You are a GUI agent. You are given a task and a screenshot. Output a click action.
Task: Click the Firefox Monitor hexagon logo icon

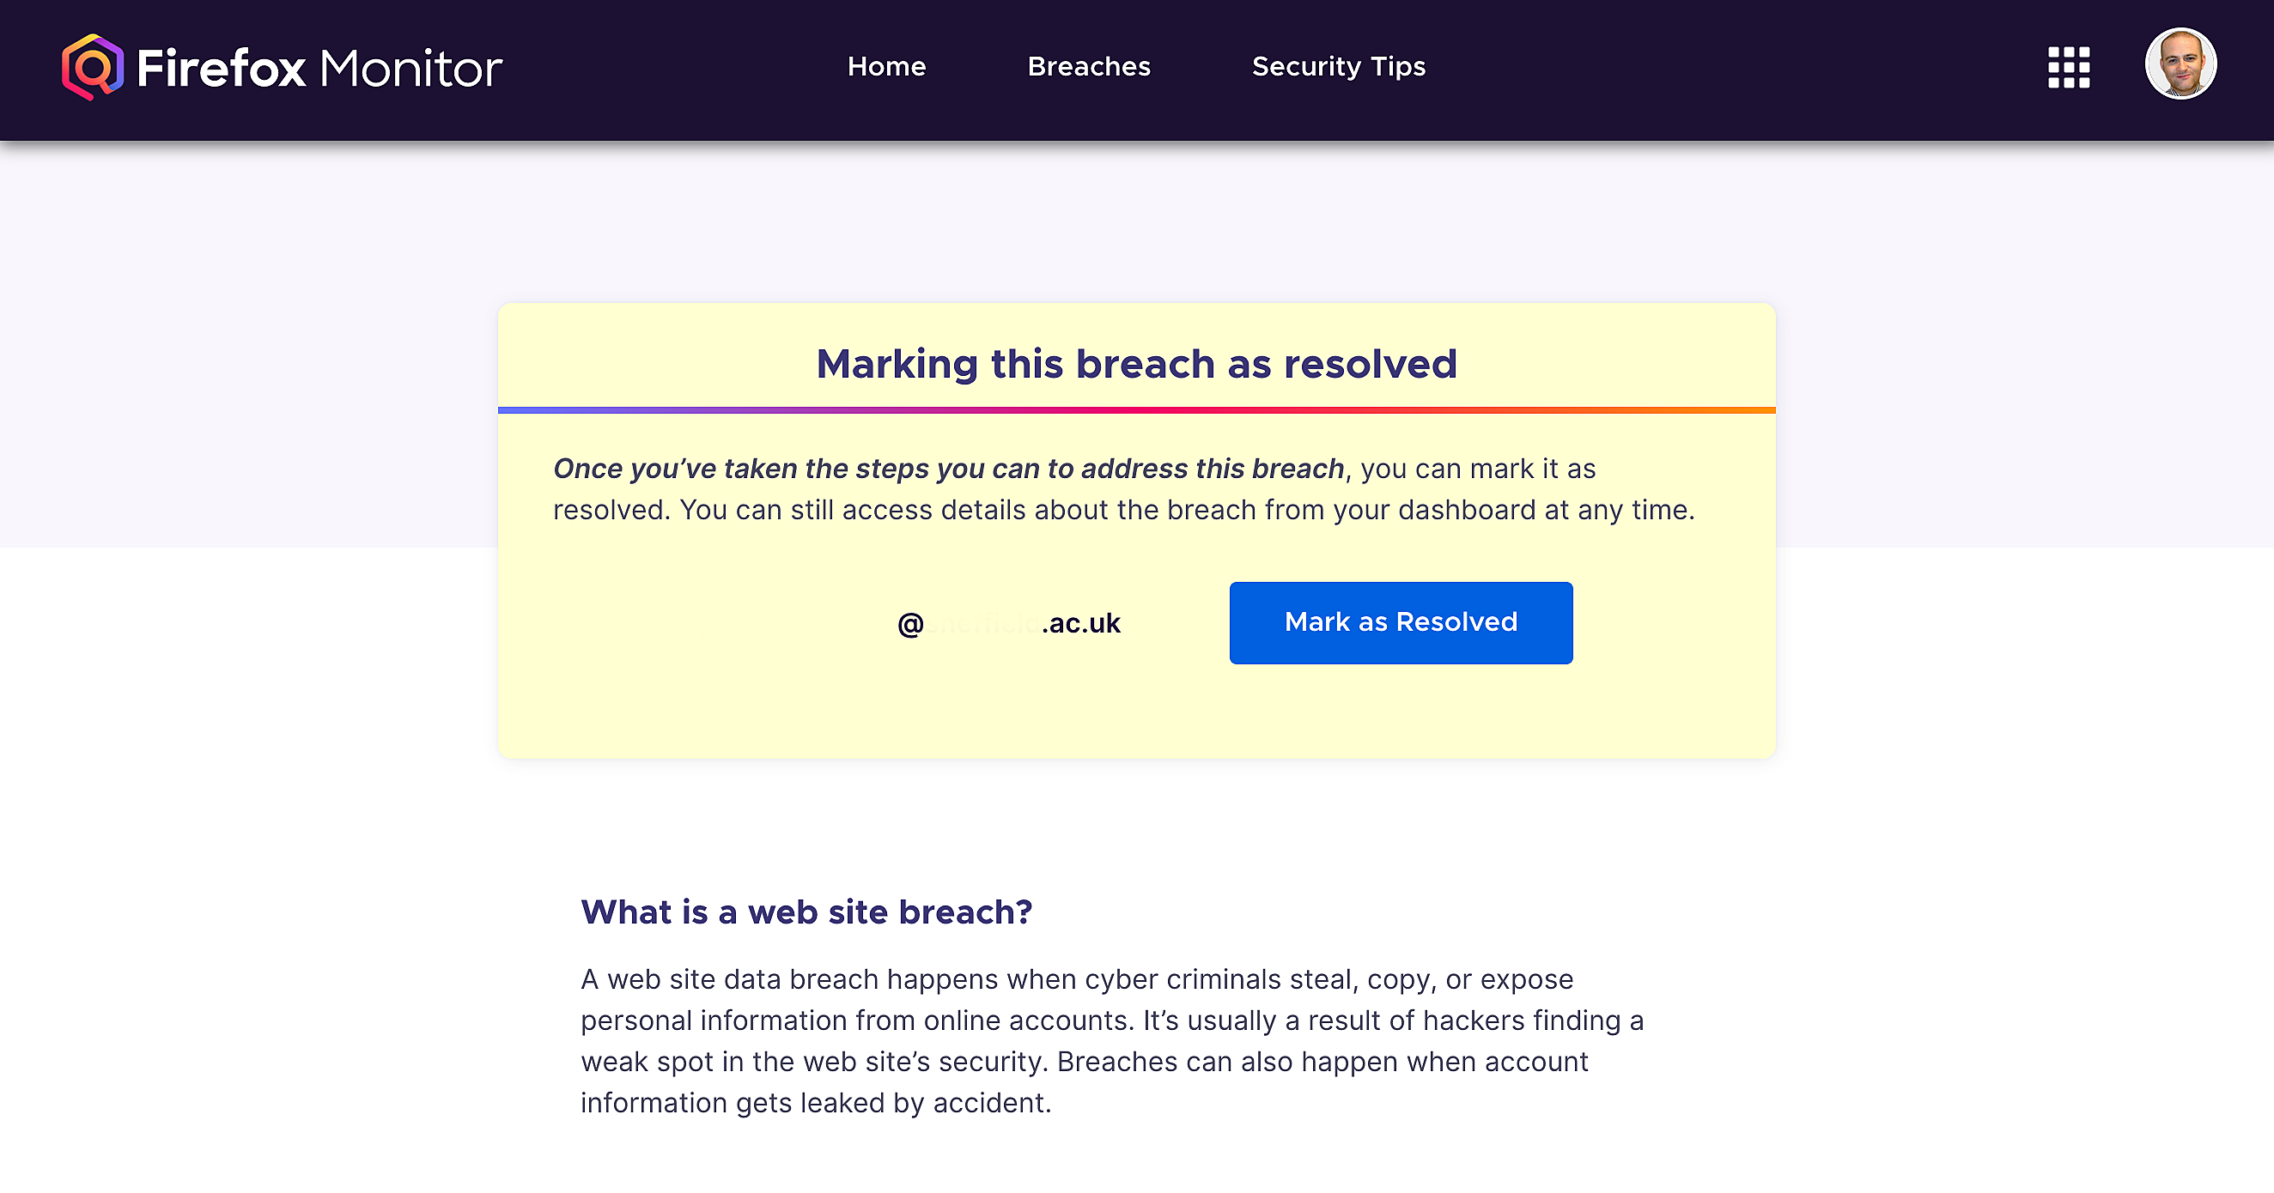coord(92,67)
